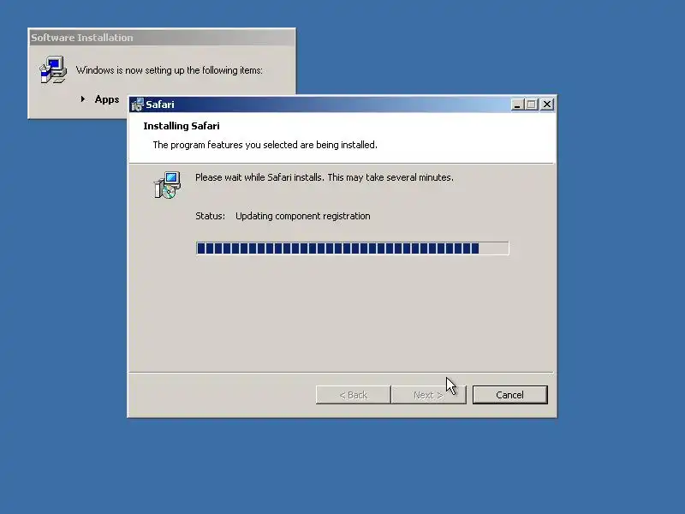Screen dimensions: 685x514
Task: Click the unfilled end of progress bar
Action: 494,248
